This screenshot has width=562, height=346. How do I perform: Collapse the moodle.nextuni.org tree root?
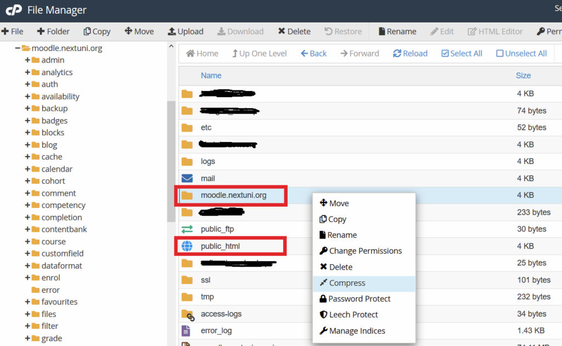pos(17,48)
